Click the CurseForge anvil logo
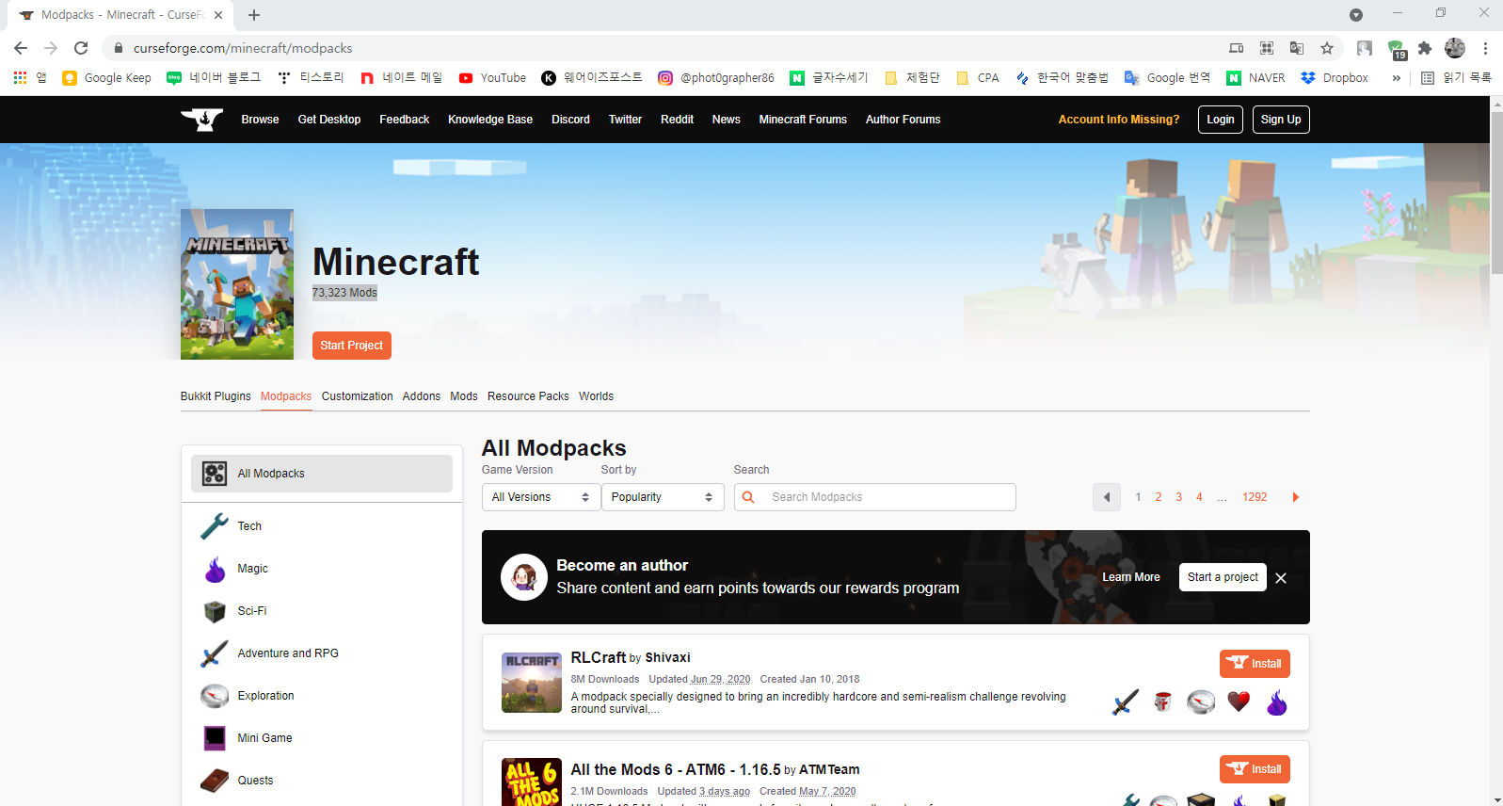The image size is (1503, 806). click(x=201, y=120)
